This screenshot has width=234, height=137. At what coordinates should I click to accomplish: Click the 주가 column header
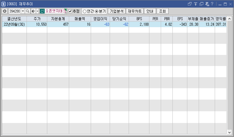coord(37,19)
